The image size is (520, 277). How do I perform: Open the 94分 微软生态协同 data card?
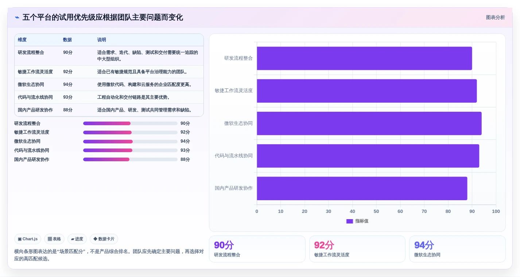(x=457, y=249)
